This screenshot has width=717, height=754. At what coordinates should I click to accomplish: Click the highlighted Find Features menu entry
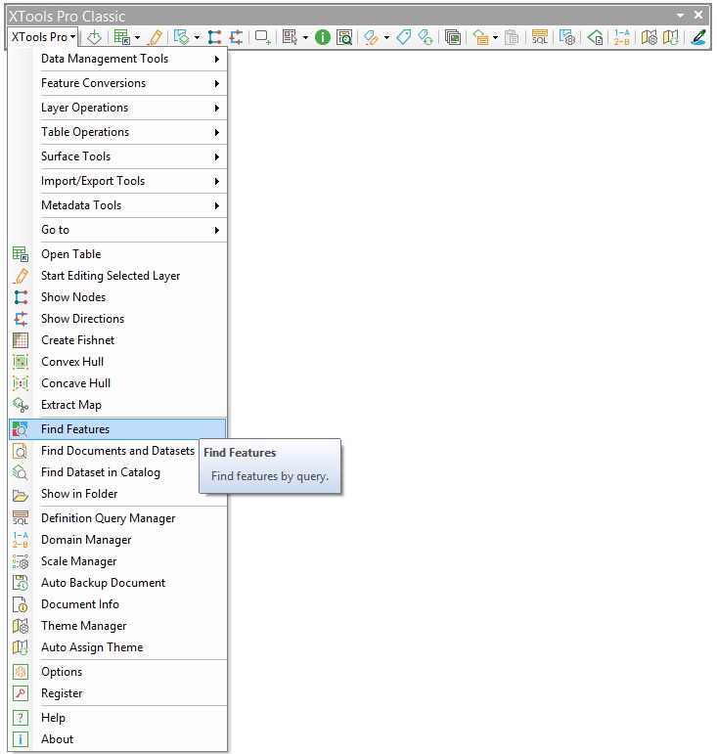point(117,429)
